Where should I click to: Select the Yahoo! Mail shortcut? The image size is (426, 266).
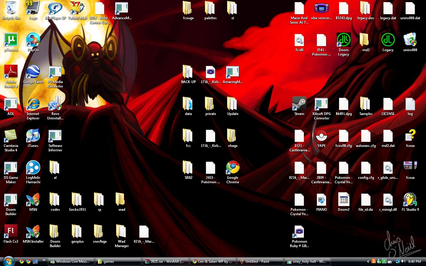click(x=78, y=11)
